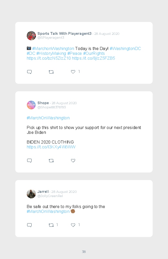Open #MarchOnWashington hashtag in Jarrell's tweet
The width and height of the screenshot is (168, 259).
point(48,212)
